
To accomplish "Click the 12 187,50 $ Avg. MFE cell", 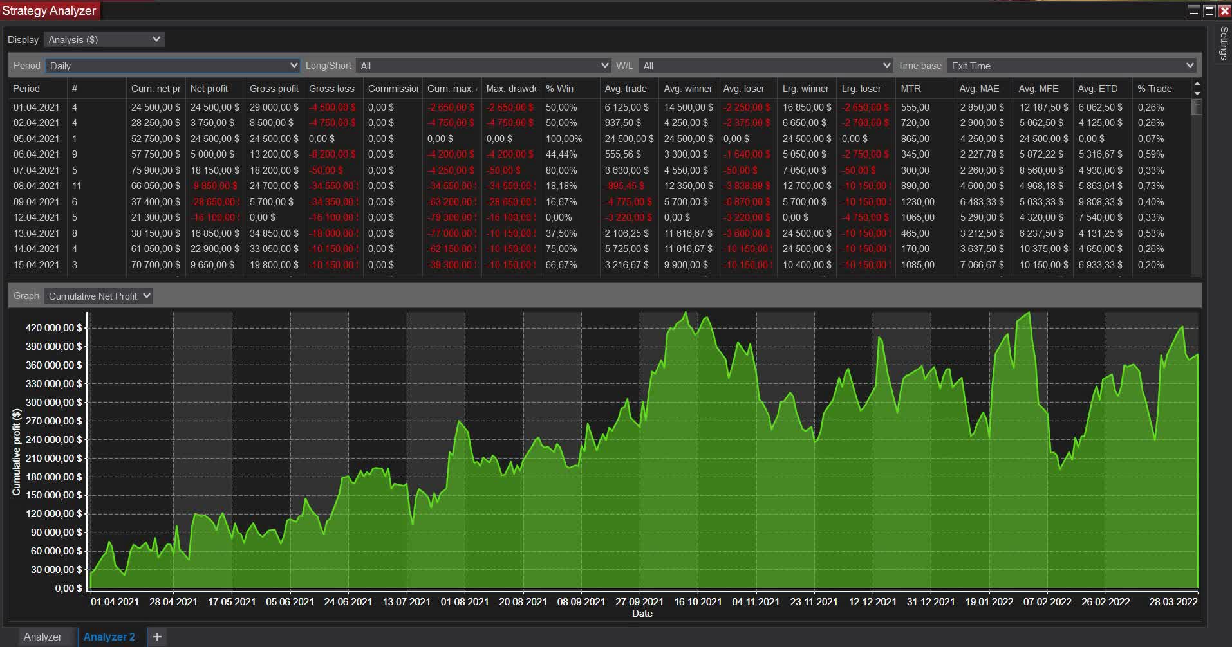I will (1043, 107).
